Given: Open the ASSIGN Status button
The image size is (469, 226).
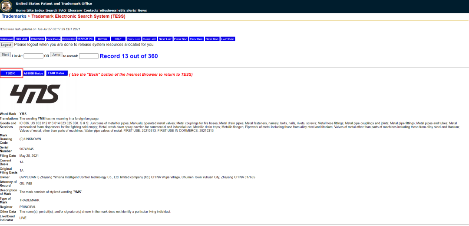Looking at the screenshot, I should 34,73.
